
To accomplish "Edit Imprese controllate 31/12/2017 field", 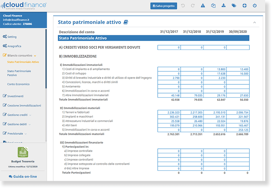I will tap(169, 151).
